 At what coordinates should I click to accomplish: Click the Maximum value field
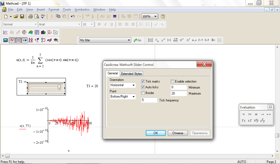179,93
